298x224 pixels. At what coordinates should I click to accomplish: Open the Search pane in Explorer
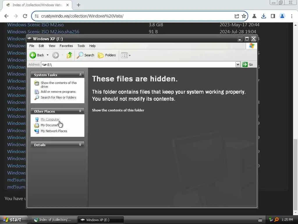point(85,55)
